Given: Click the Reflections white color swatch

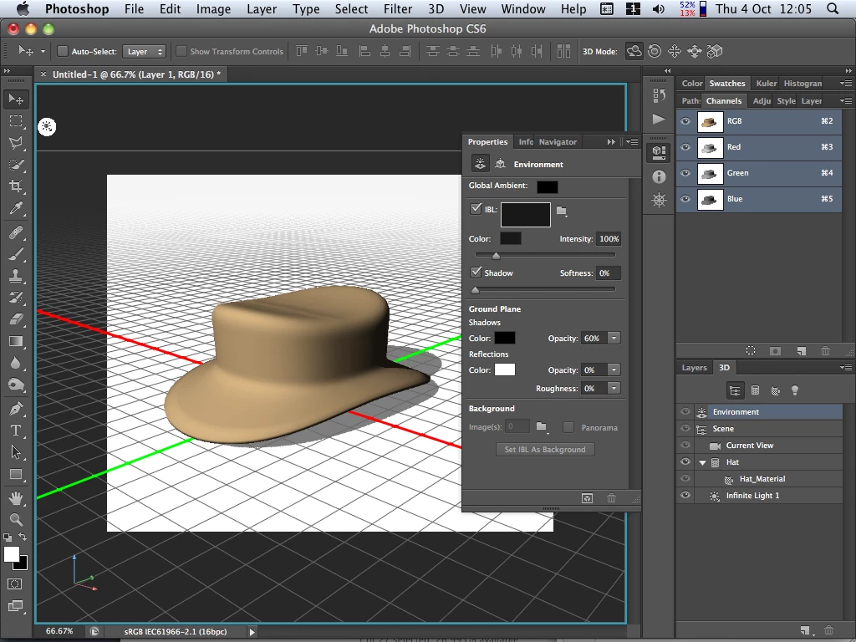Looking at the screenshot, I should tap(505, 370).
